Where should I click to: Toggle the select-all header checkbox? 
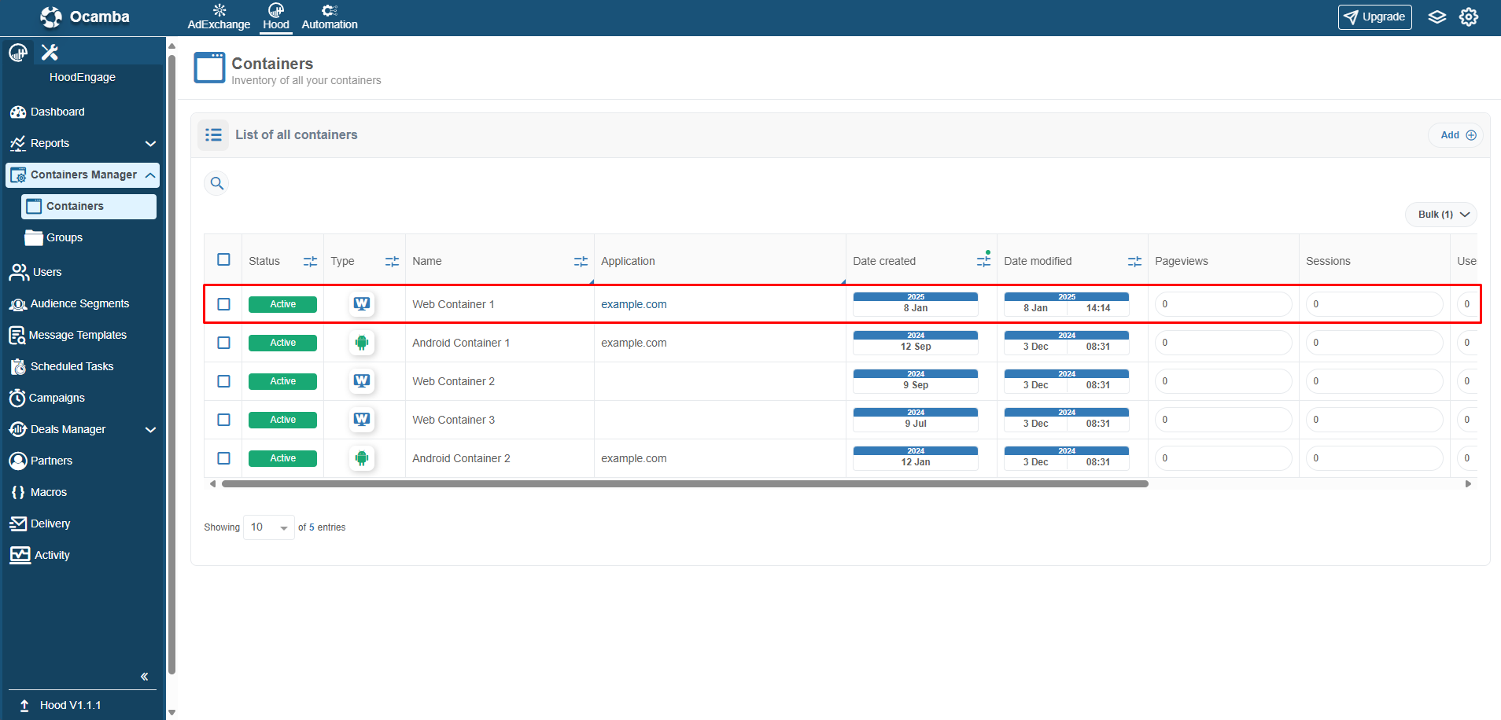(223, 259)
